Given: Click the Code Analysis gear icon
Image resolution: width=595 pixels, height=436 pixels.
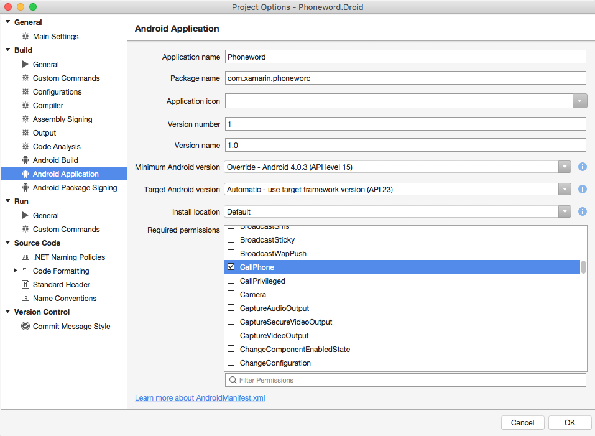Looking at the screenshot, I should pyautogui.click(x=25, y=146).
